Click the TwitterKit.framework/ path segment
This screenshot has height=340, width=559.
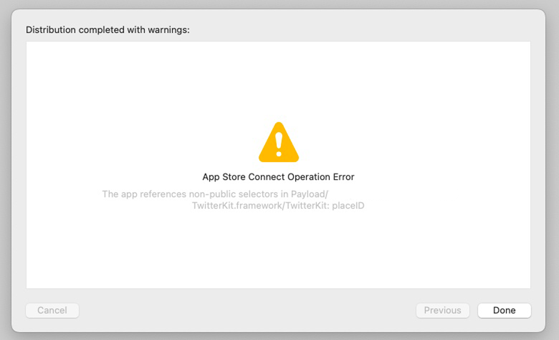click(x=238, y=206)
